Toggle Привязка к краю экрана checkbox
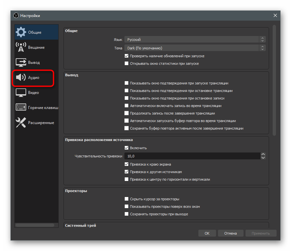The image size is (291, 251). 127,165
